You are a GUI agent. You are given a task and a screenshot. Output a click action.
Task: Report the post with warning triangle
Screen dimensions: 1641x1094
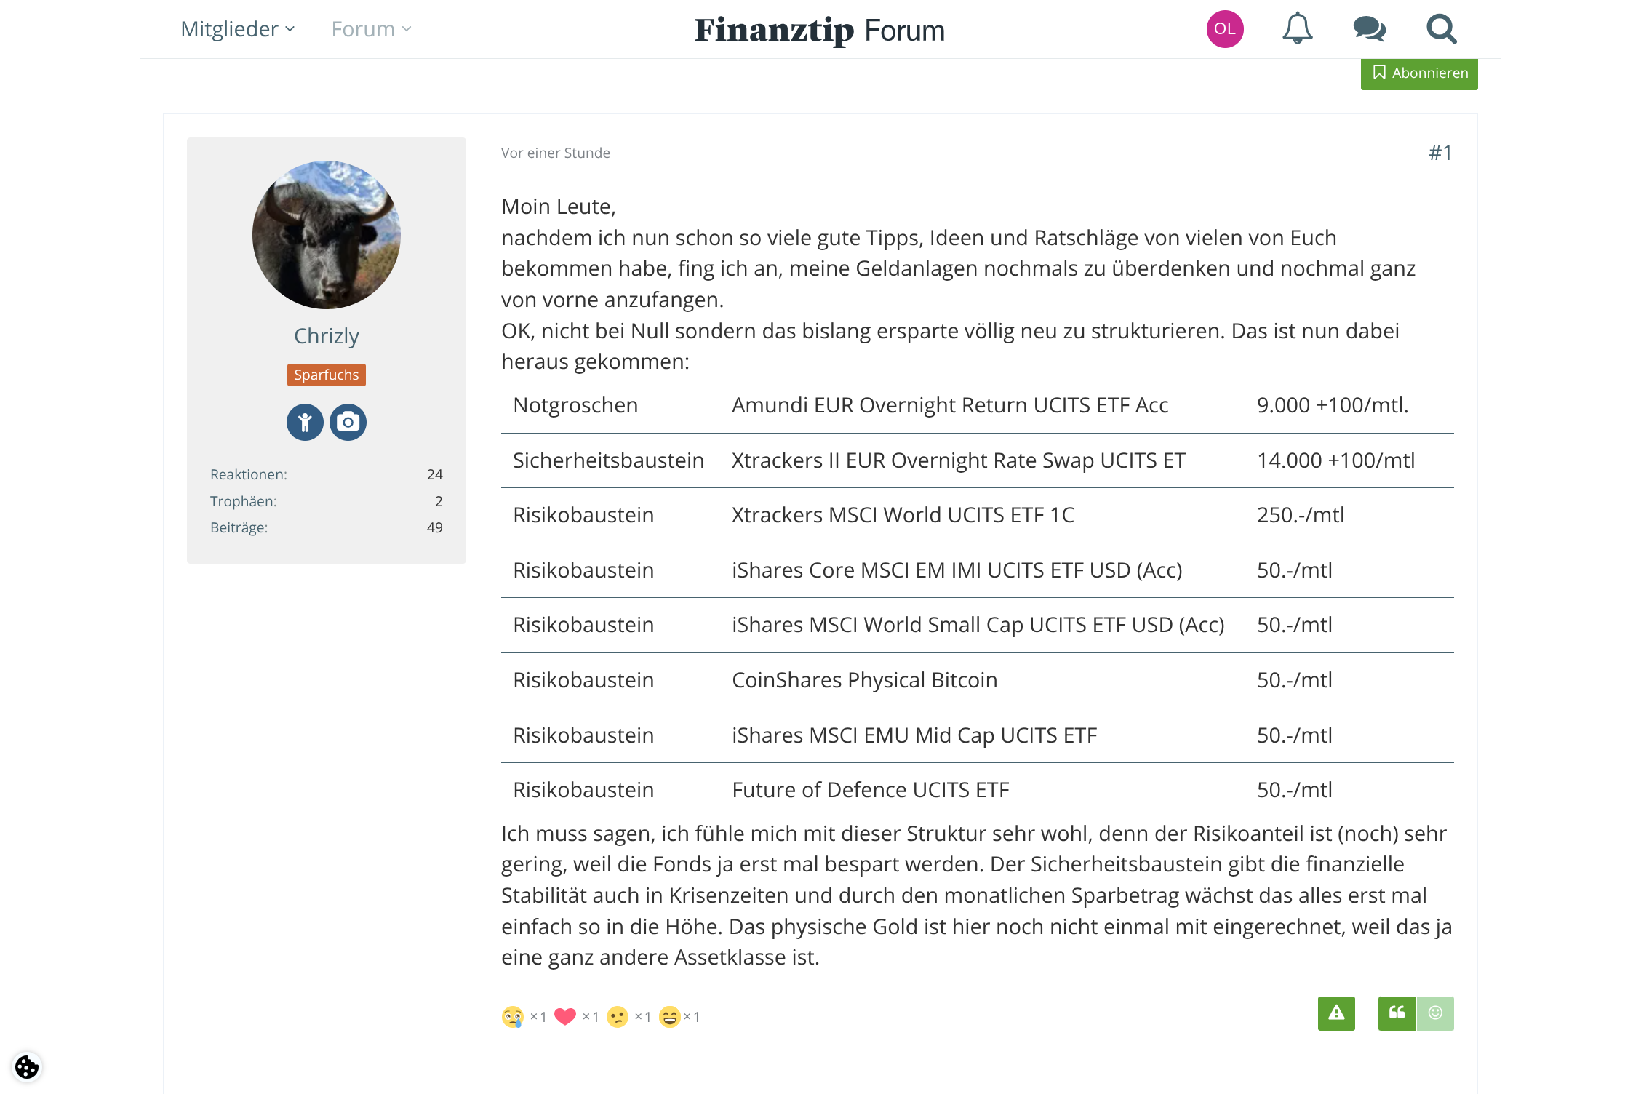point(1336,1013)
